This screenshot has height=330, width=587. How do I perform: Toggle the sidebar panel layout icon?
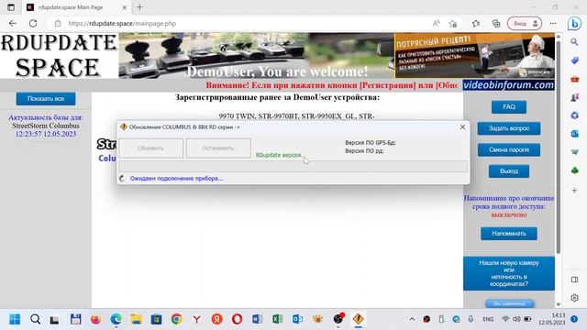coord(574,280)
